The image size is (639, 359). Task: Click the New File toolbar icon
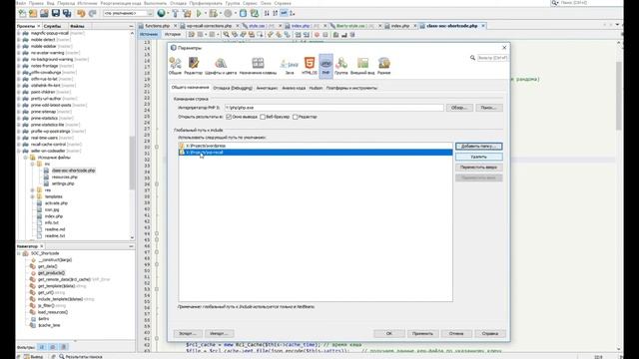22,13
